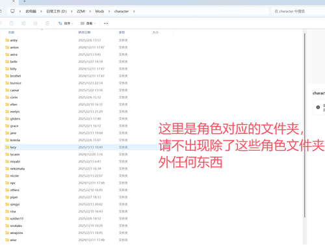Click the folder icon beside ellen
325x245 pixels.
coord(7,105)
